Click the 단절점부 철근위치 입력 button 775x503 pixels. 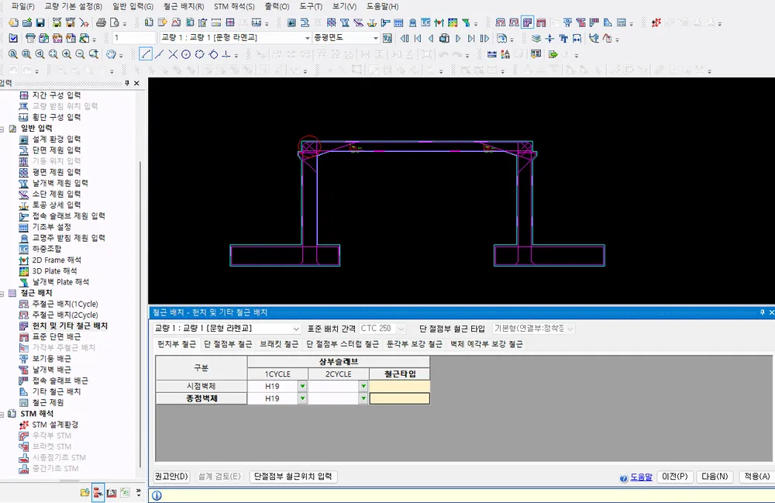pos(293,477)
